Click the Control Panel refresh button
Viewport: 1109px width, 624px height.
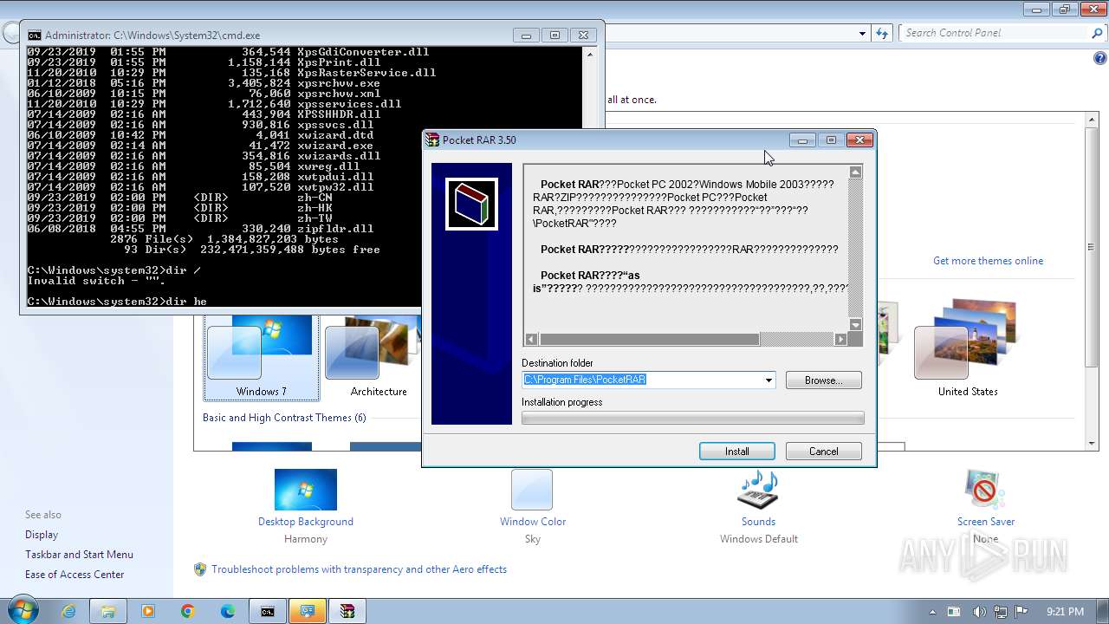[882, 33]
